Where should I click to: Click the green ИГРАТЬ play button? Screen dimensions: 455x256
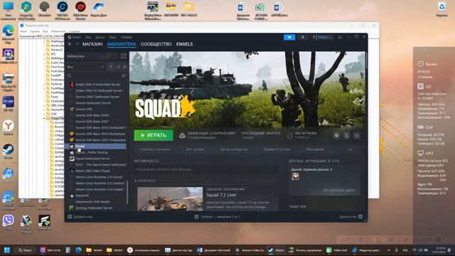(154, 135)
